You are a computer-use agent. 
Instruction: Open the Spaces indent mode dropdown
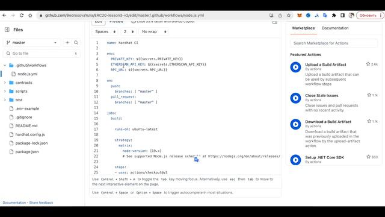coord(105,31)
